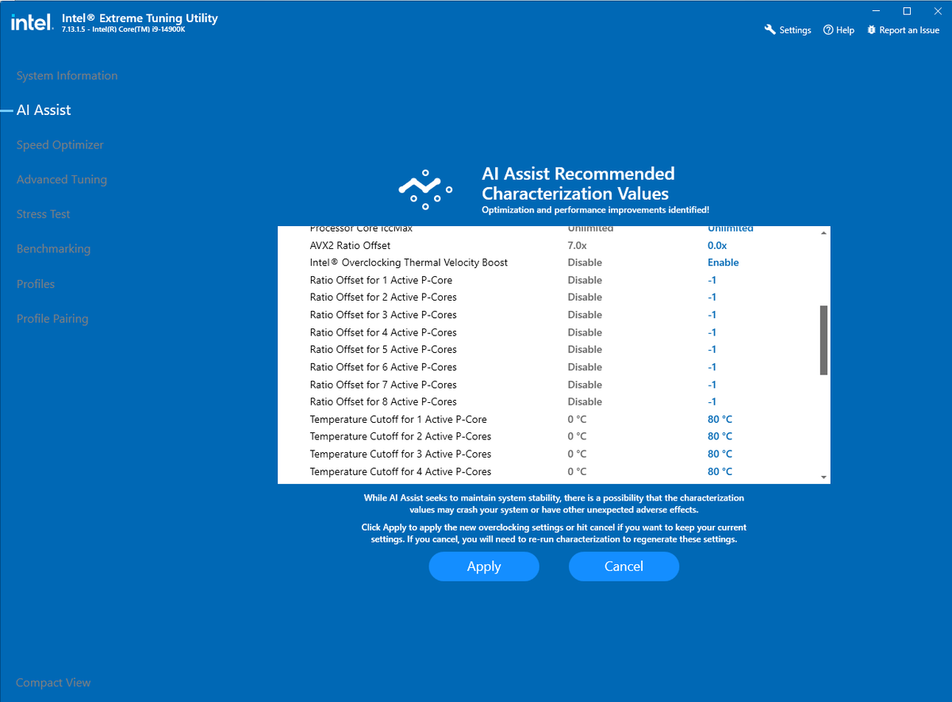Click the Intel logo icon
952x702 pixels.
pyautogui.click(x=32, y=23)
